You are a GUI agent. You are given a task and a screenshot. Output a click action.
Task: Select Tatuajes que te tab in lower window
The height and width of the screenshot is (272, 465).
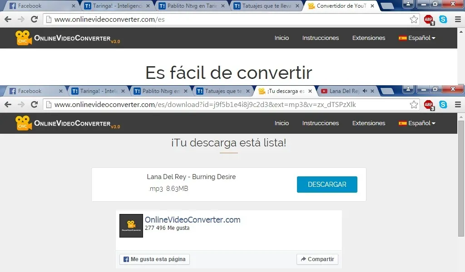tap(223, 91)
